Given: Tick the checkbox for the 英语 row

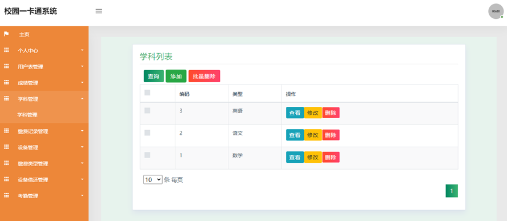Looking at the screenshot, I should click(x=147, y=111).
